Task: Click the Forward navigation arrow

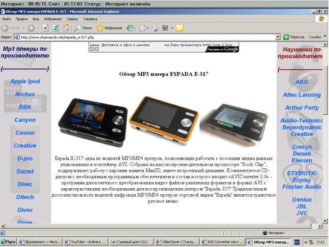Action: (x=31, y=28)
